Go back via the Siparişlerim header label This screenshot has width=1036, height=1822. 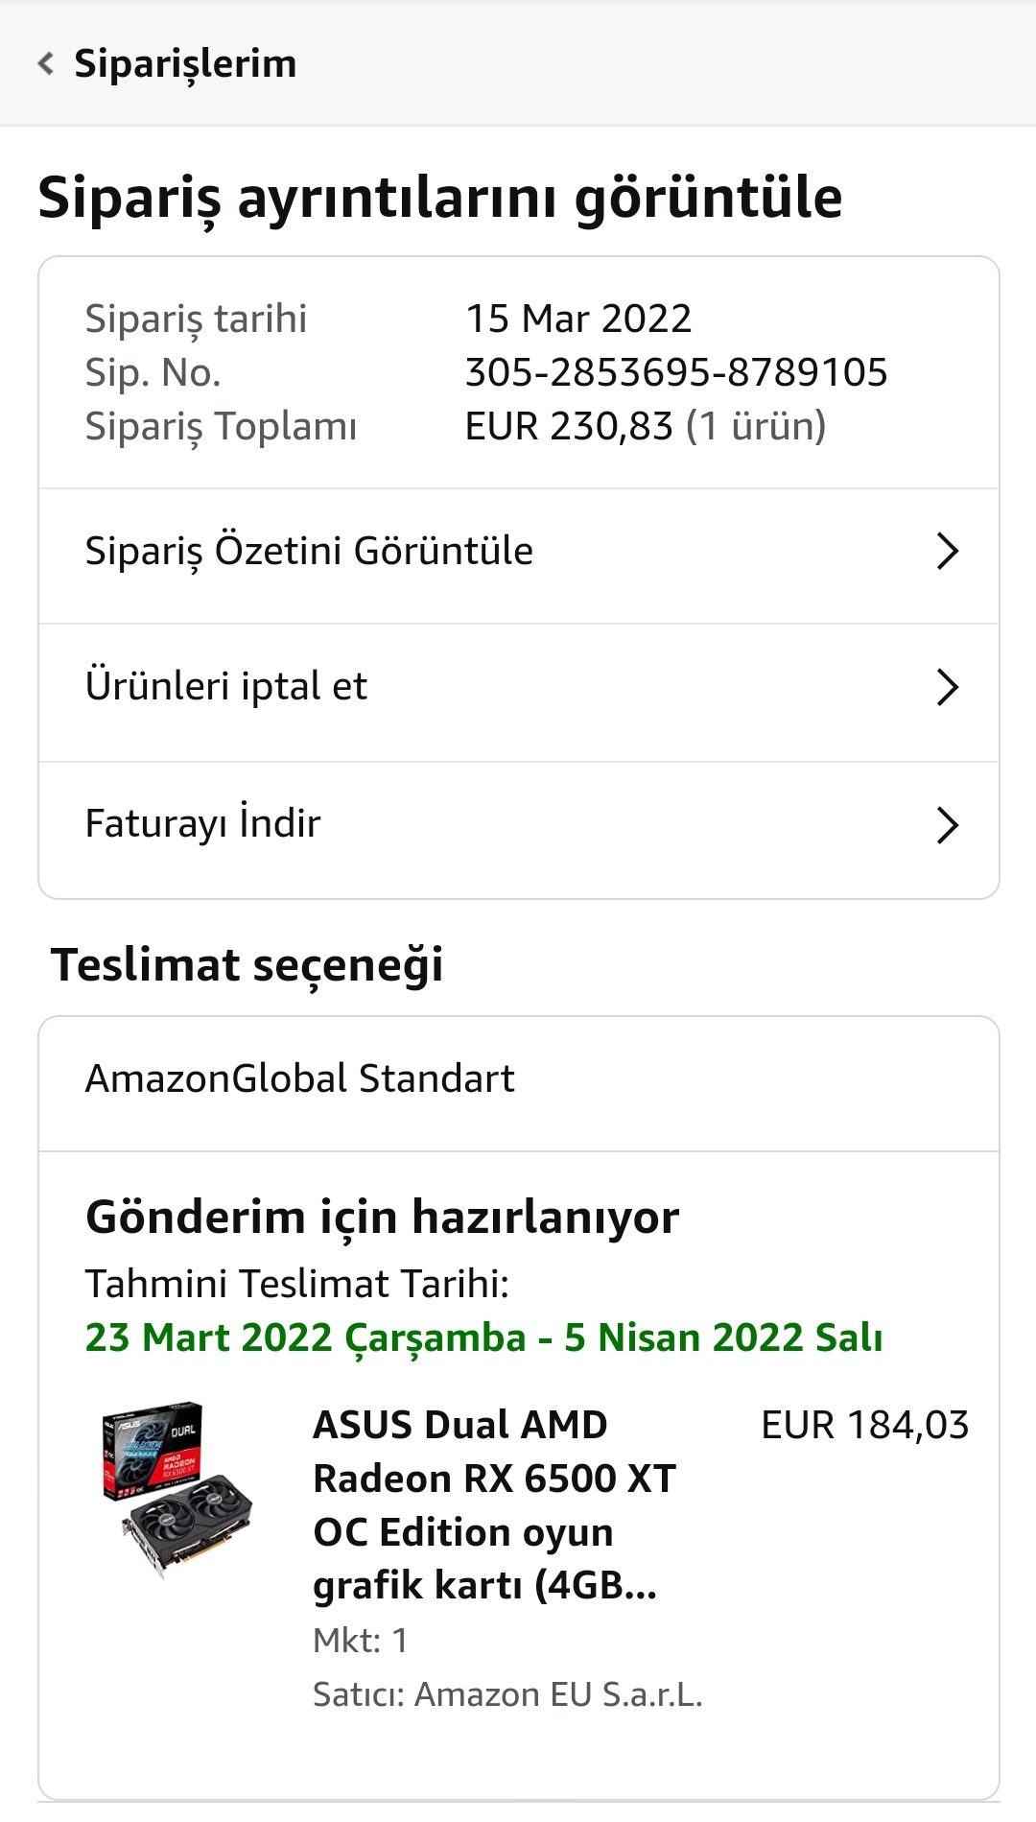(185, 63)
